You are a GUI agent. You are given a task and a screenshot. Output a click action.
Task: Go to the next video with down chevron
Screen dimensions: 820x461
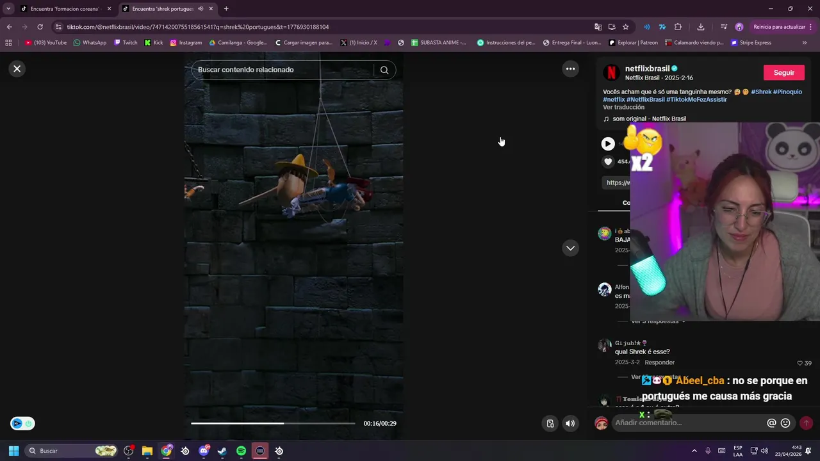(x=570, y=248)
